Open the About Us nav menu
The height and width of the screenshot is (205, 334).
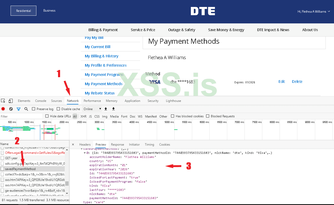[x=310, y=30]
